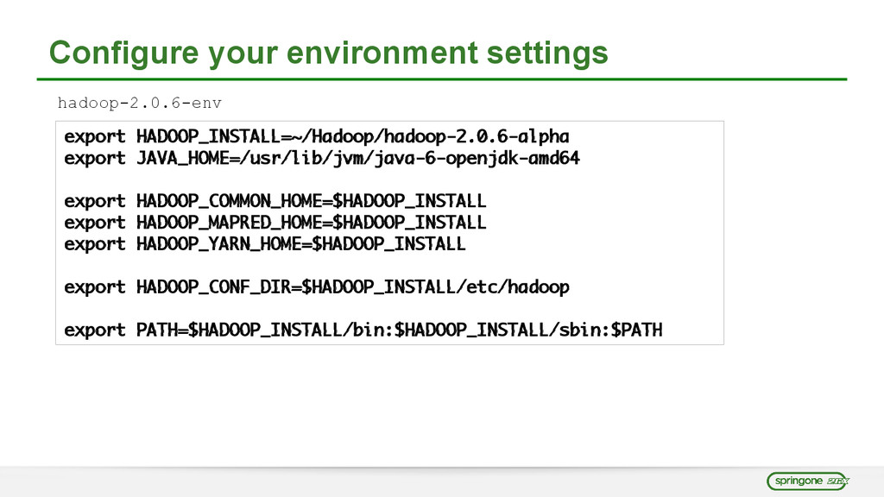Click "PATH=" at the start of the last export
Image resolution: width=884 pixels, height=497 pixels.
162,330
